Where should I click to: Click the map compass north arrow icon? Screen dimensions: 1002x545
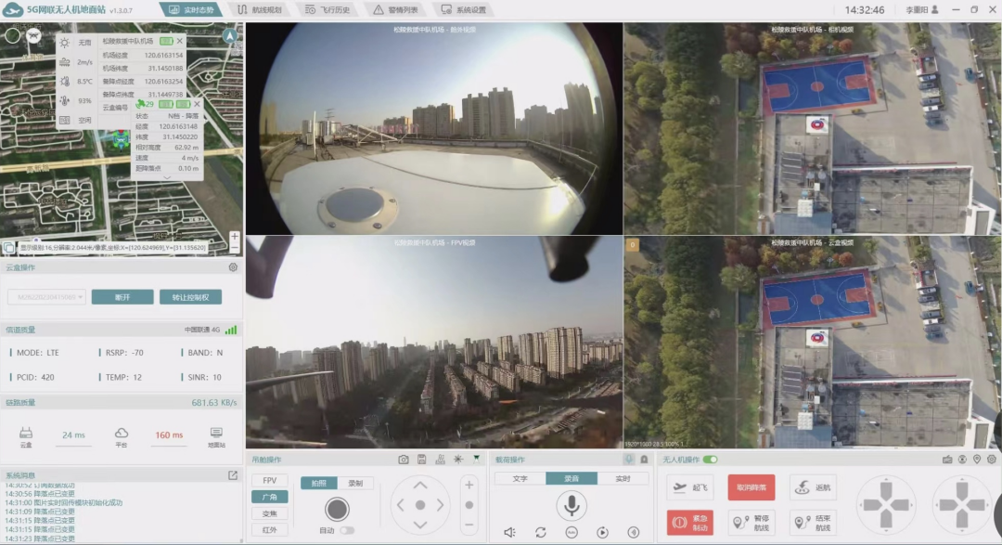point(229,36)
